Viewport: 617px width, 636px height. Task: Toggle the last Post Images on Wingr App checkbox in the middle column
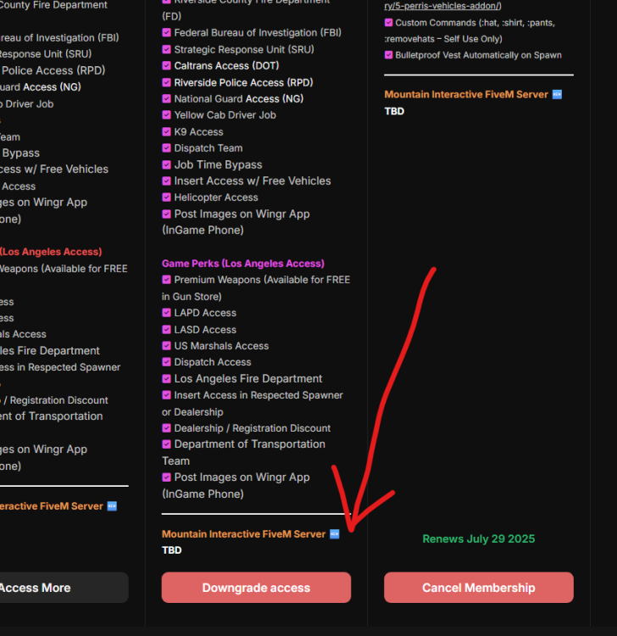pyautogui.click(x=166, y=477)
